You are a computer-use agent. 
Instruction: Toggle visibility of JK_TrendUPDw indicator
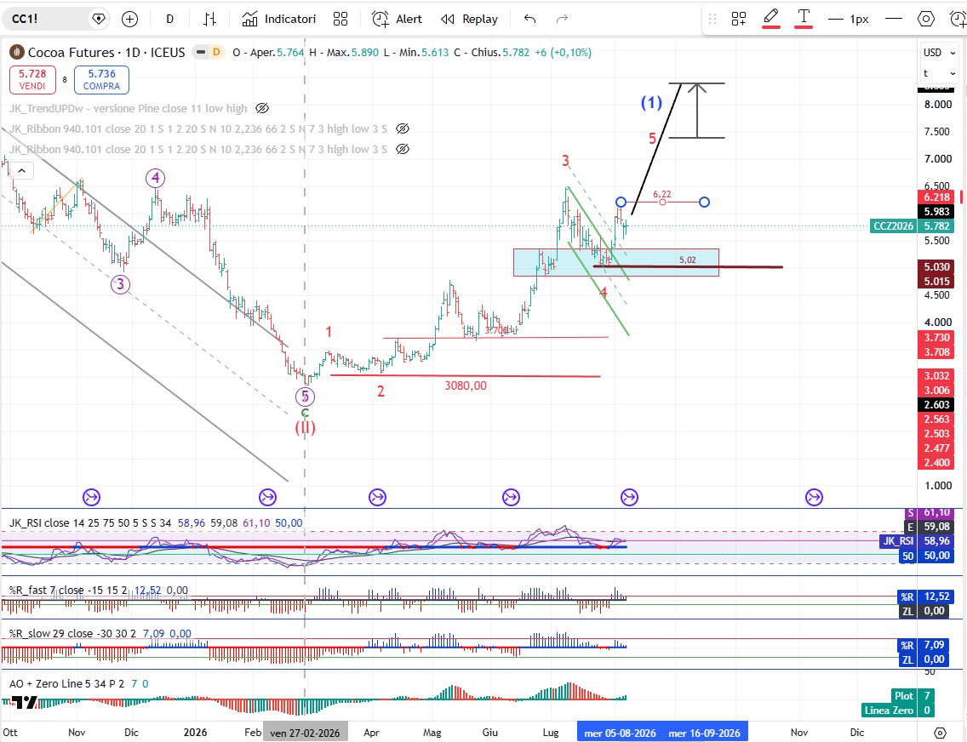262,108
